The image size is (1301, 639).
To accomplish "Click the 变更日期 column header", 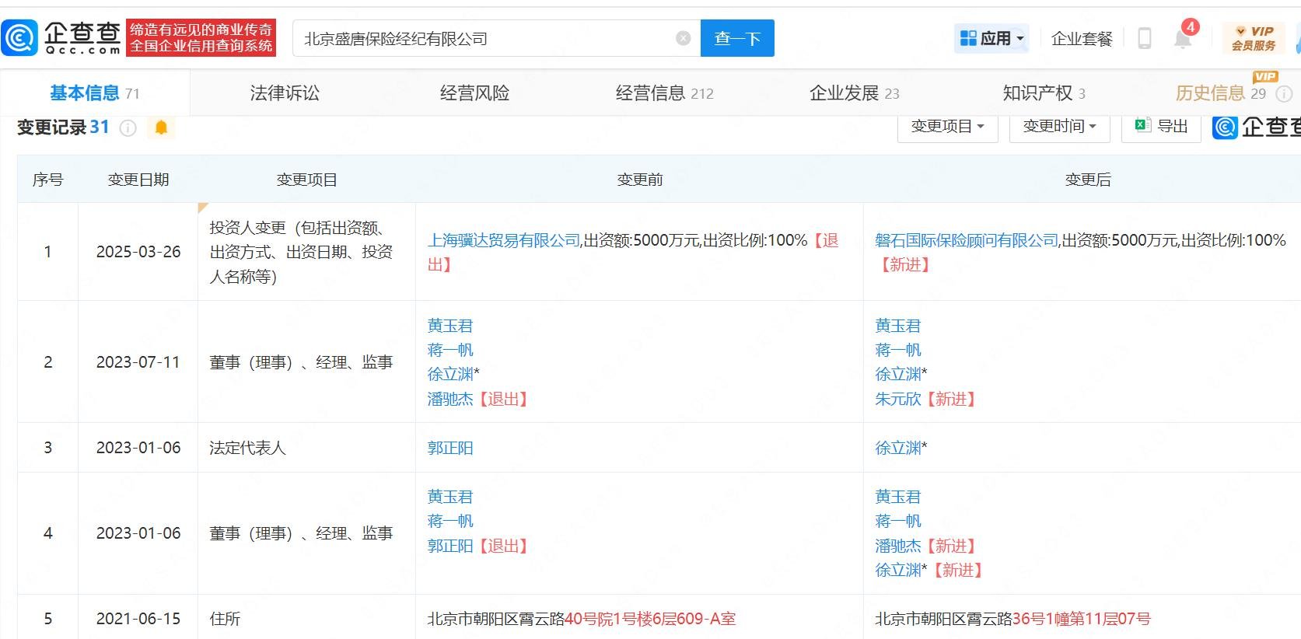I will tap(138, 180).
